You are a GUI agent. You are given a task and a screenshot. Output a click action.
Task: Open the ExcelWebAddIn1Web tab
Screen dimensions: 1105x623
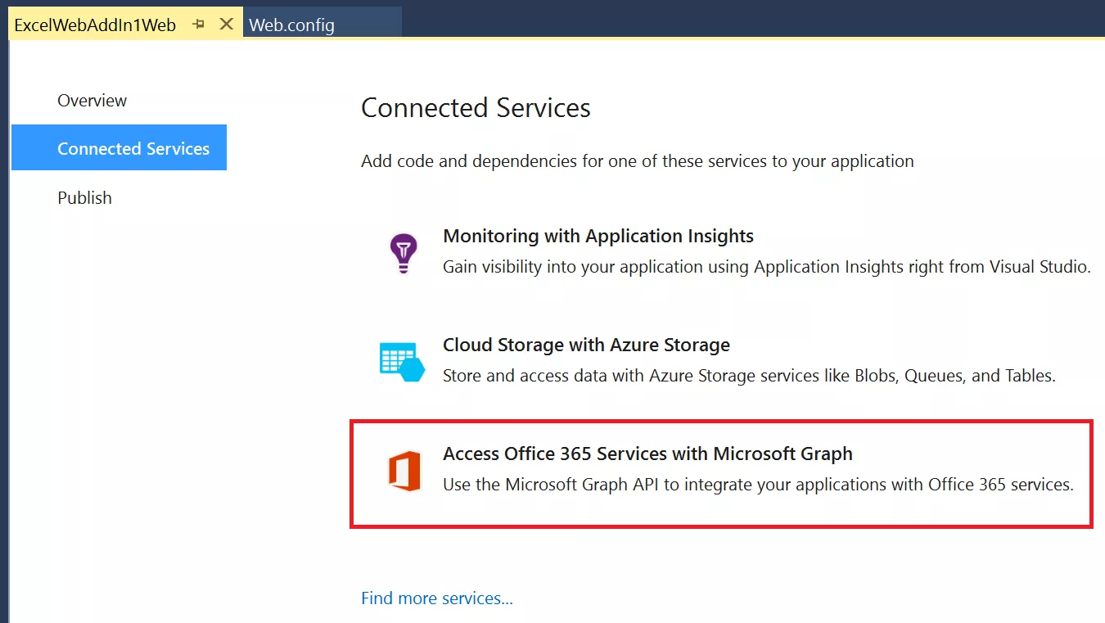pyautogui.click(x=95, y=25)
